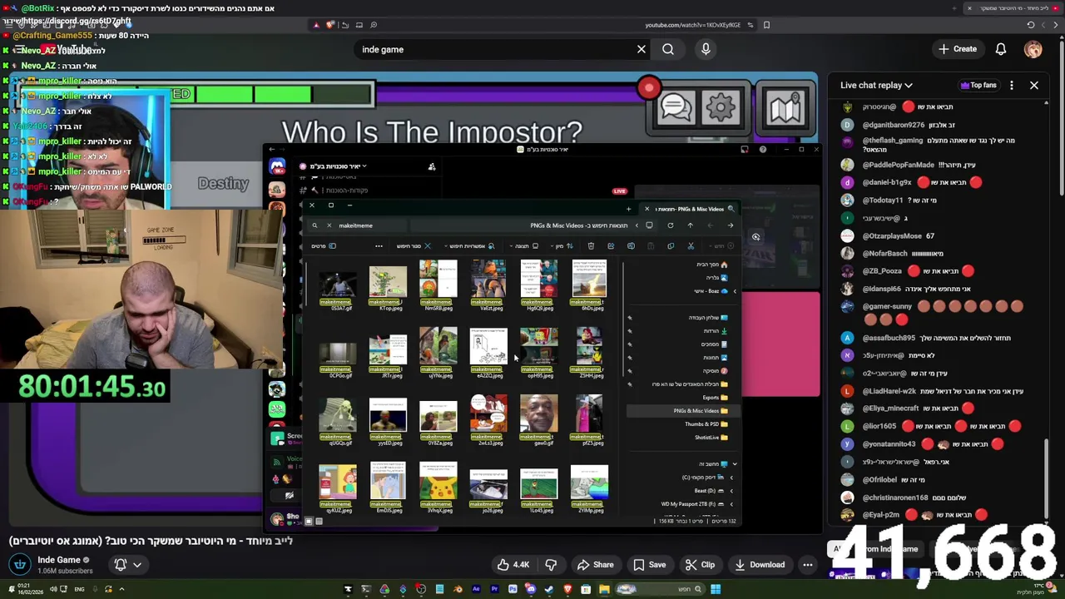Like the video showing 4.4K
This screenshot has width=1065, height=599.
point(513,565)
